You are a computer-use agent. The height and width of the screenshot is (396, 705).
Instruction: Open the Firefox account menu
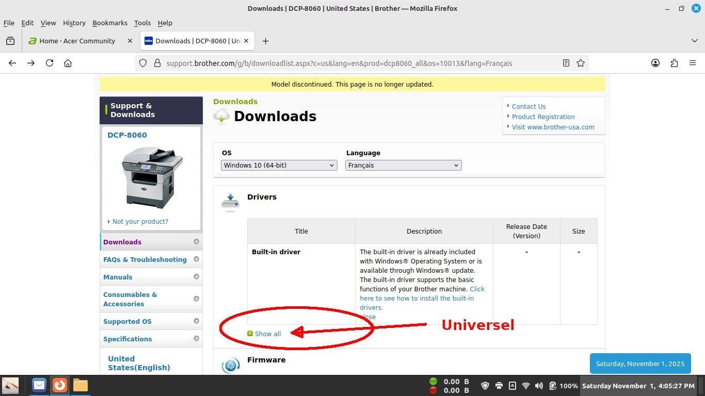[x=655, y=63]
